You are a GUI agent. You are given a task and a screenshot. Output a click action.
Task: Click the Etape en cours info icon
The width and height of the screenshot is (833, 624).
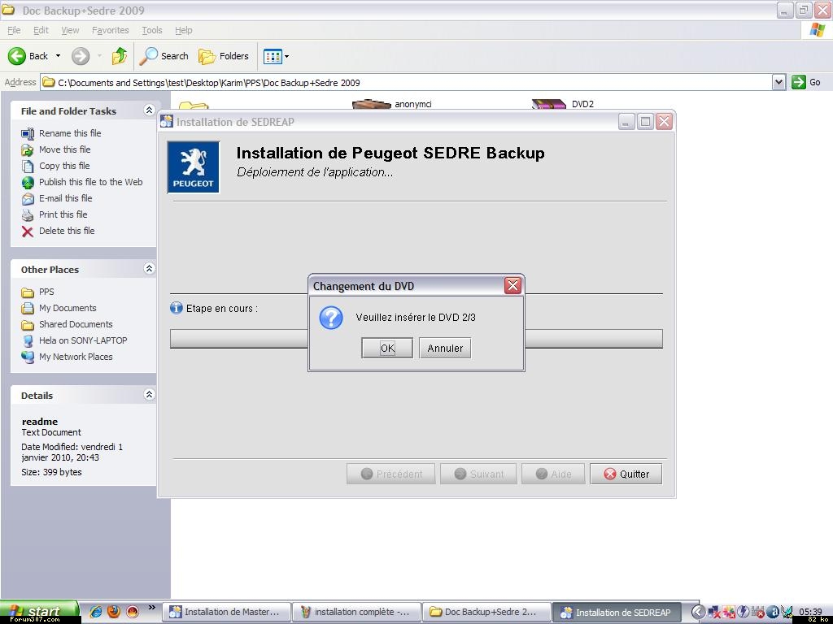click(177, 308)
